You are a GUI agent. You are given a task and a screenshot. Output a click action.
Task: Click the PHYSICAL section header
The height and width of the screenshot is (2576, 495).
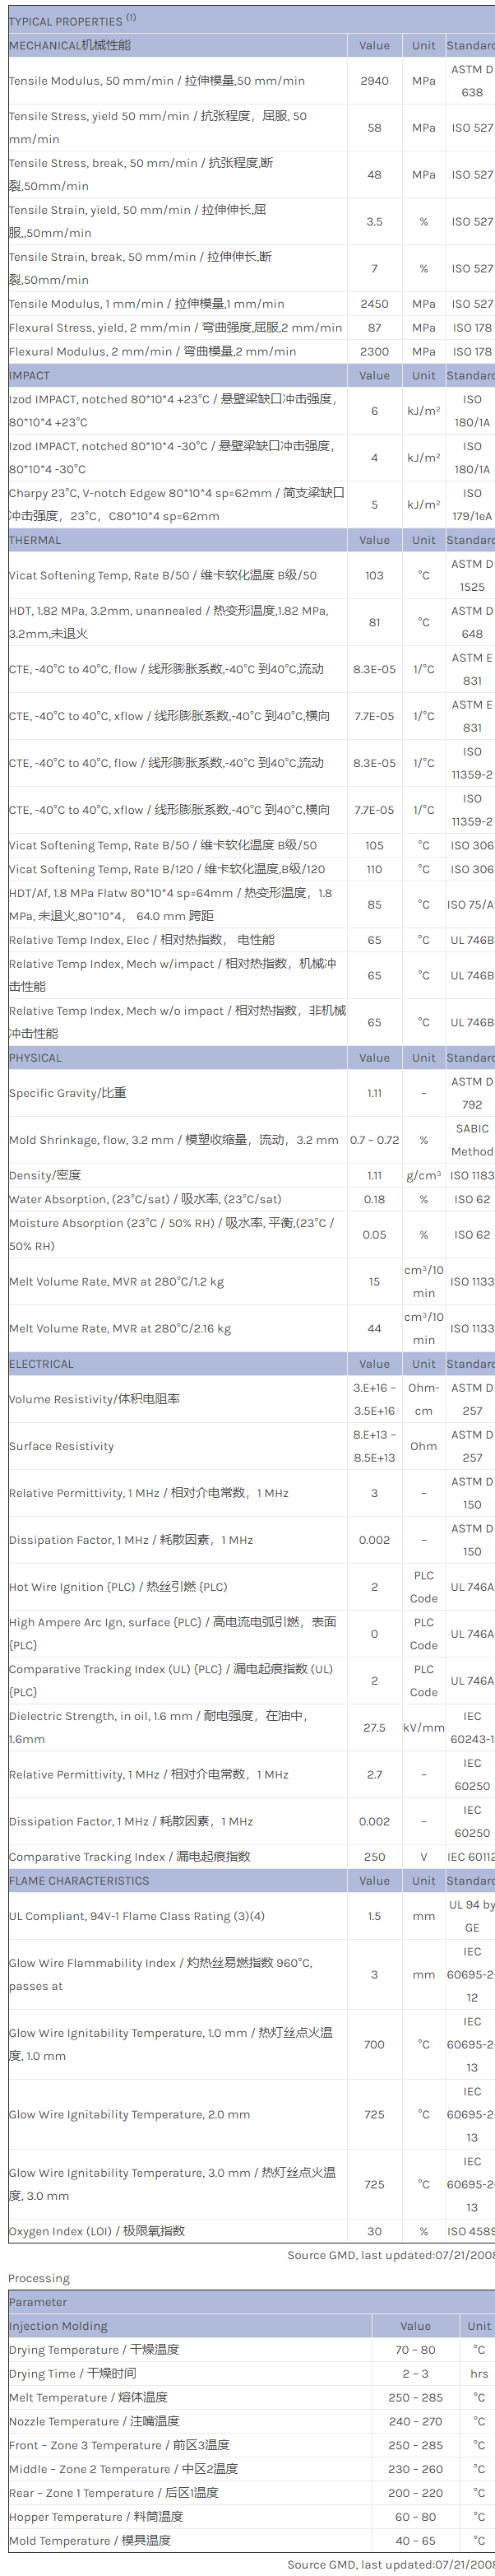[36, 1057]
